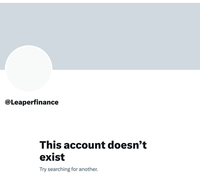Viewport: 200px width, 185px height.
Task: Click the word "for" in the subtext
Action: 74,169
